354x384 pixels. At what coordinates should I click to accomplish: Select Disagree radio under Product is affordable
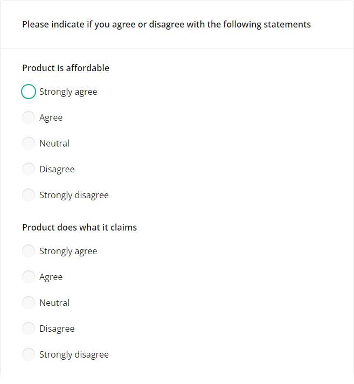29,169
